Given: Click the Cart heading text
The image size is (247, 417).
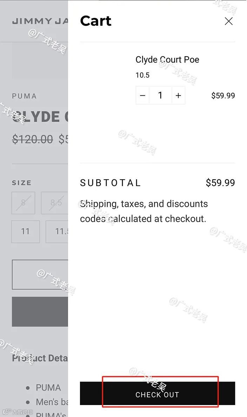Looking at the screenshot, I should pyautogui.click(x=95, y=21).
